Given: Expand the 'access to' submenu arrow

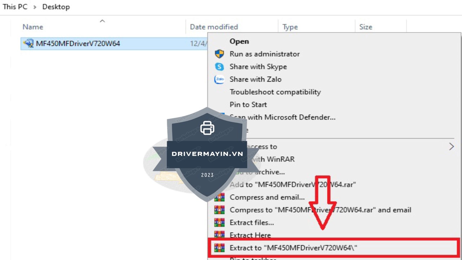Looking at the screenshot, I should (x=451, y=147).
